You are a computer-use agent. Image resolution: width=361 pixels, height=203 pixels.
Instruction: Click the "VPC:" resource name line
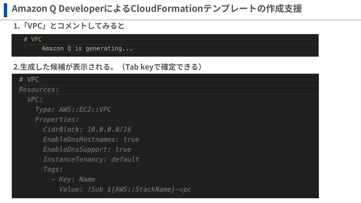[35, 99]
